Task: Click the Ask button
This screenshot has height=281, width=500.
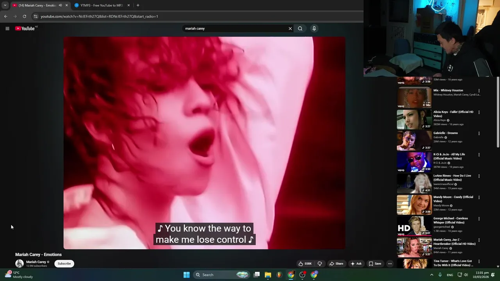Action: 356,264
